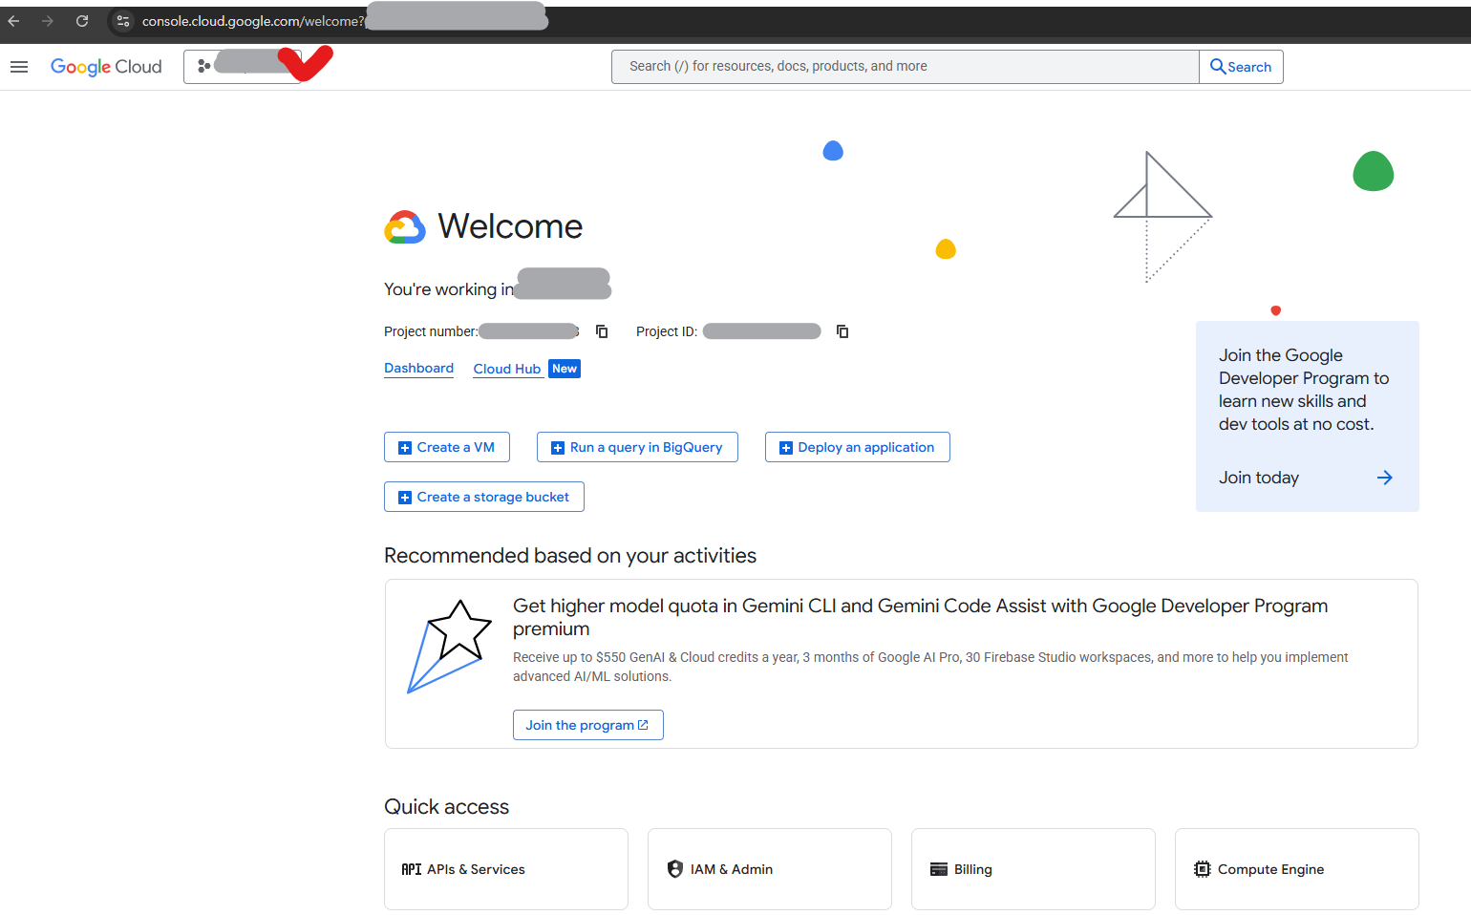Click the Join today arrow link

[x=1384, y=478]
